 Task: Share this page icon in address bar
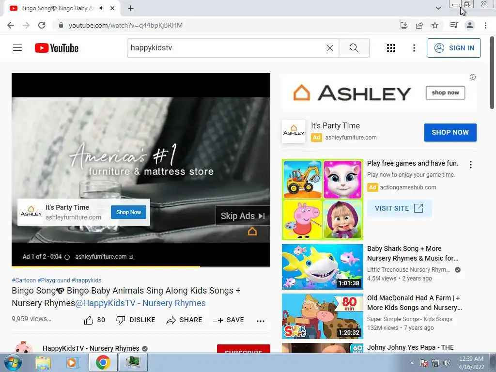point(419,25)
